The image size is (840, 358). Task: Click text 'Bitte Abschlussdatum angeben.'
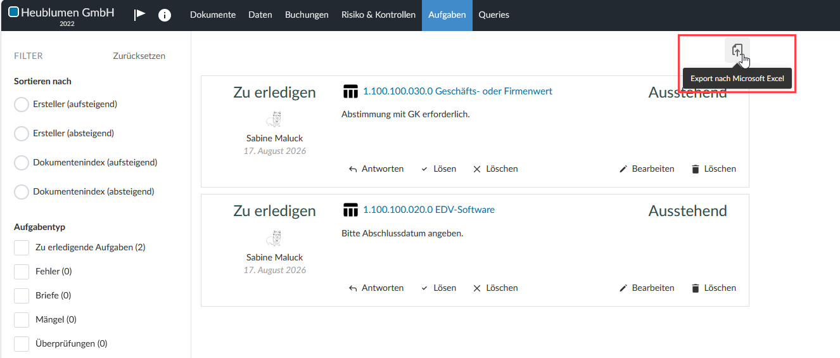402,233
